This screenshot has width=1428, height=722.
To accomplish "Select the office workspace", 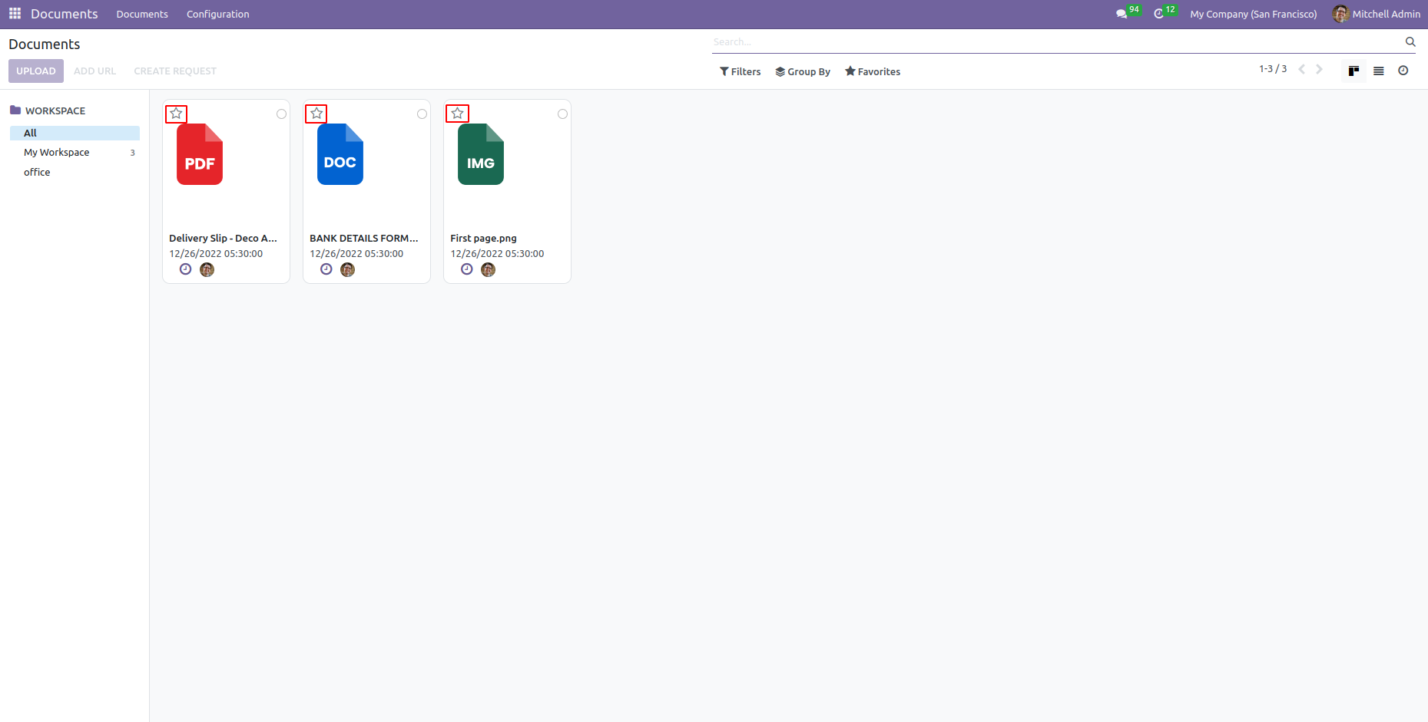I will pyautogui.click(x=37, y=172).
